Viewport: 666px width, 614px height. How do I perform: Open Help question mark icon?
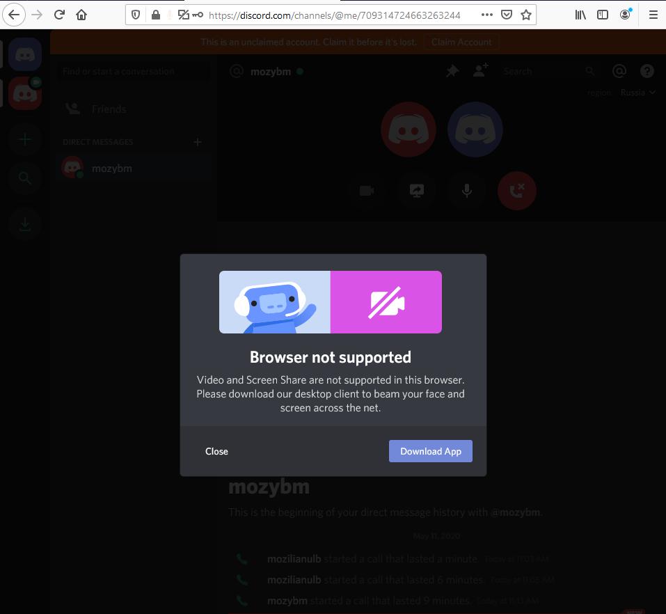click(647, 71)
